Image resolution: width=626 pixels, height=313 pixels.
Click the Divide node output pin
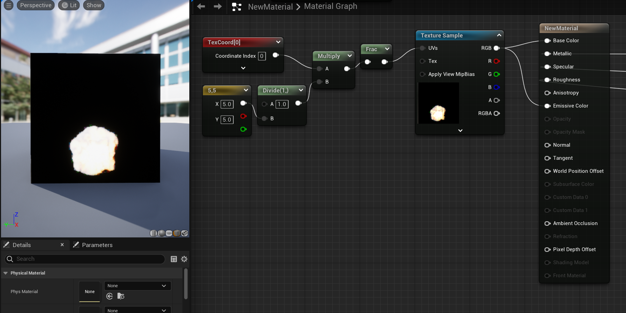(298, 103)
